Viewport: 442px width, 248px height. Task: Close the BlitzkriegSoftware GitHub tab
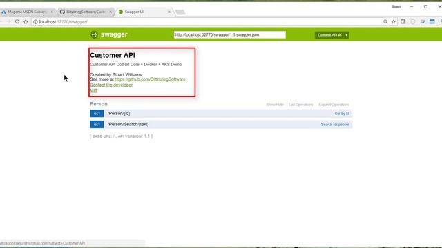coord(110,12)
